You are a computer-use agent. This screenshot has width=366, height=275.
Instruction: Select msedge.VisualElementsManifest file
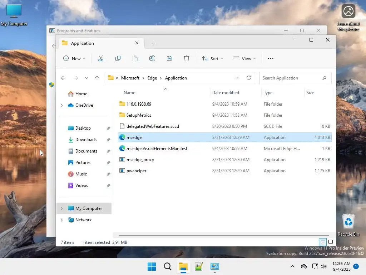[225, 149]
